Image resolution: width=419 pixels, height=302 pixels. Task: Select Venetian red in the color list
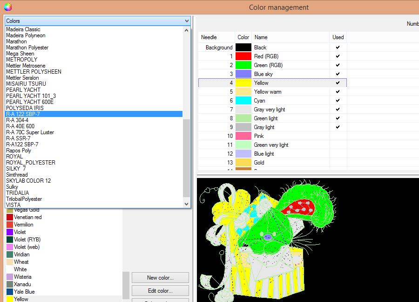pos(27,217)
